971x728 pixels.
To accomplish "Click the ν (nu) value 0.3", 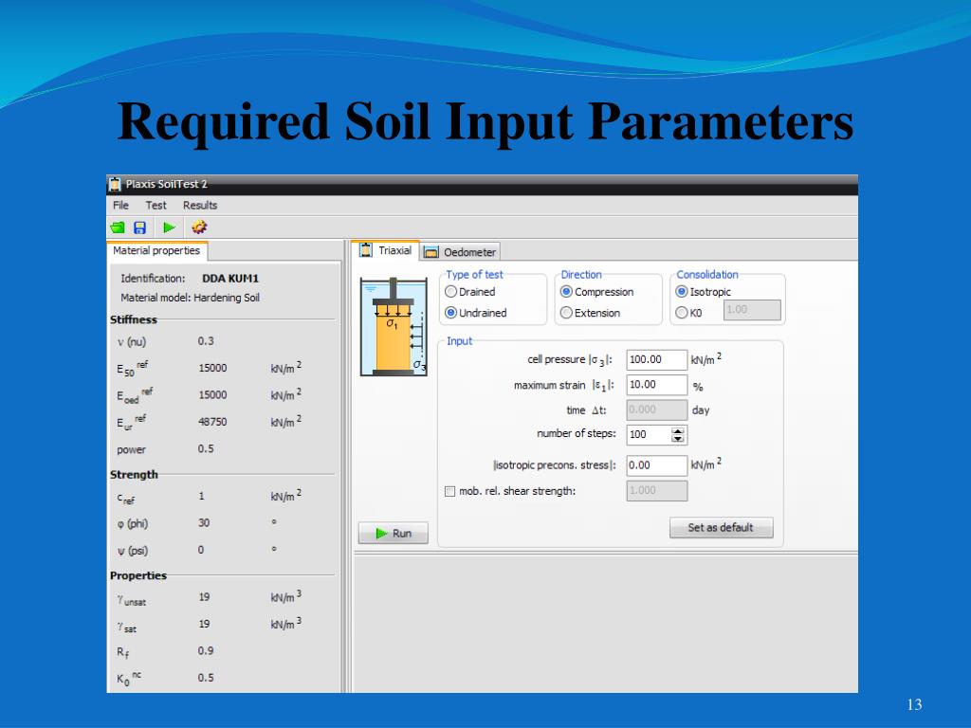I will pyautogui.click(x=206, y=341).
